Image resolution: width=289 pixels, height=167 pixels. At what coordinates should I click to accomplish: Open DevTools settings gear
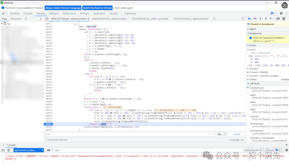[x=281, y=13]
